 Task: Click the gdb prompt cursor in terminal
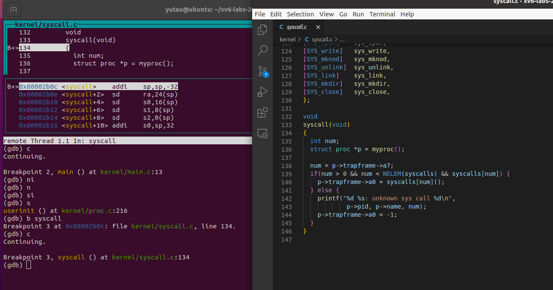[x=28, y=265]
